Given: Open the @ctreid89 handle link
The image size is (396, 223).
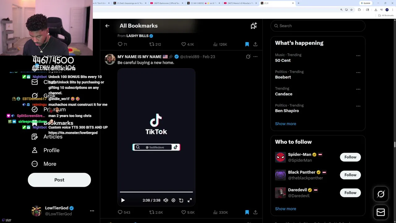Looking at the screenshot, I should coord(190,57).
